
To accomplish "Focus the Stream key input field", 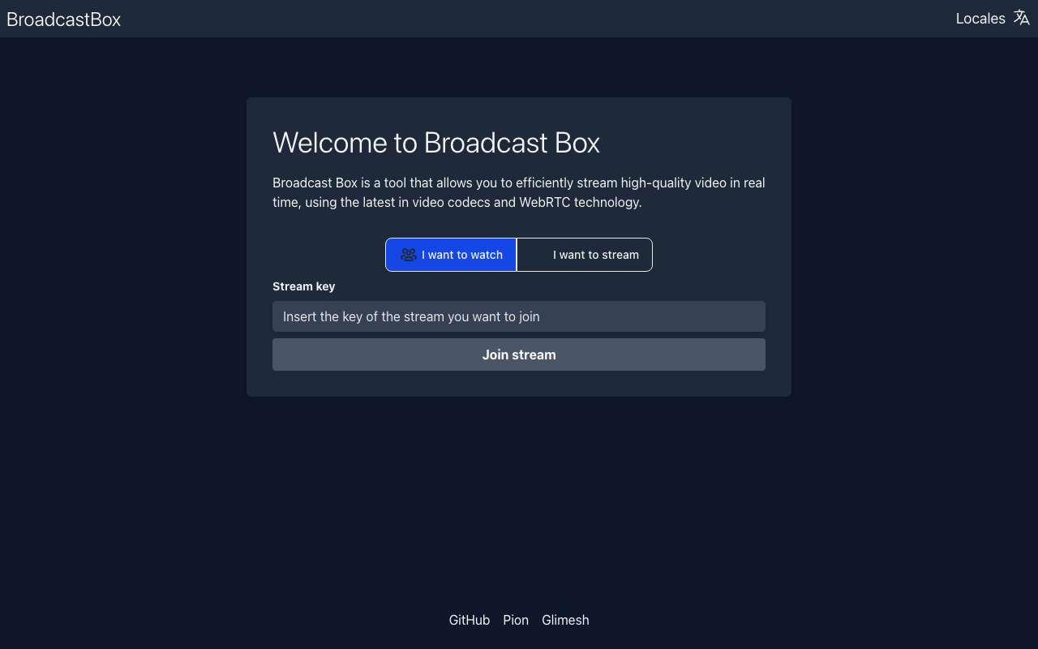I will pos(519,316).
